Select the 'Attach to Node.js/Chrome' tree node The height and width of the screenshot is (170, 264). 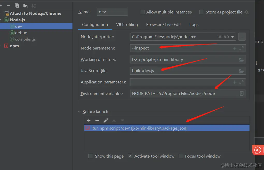(x=35, y=13)
